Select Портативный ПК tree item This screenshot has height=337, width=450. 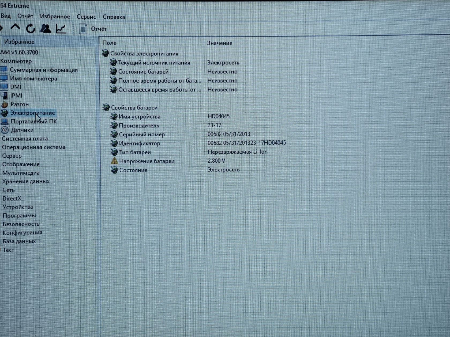[x=34, y=121]
